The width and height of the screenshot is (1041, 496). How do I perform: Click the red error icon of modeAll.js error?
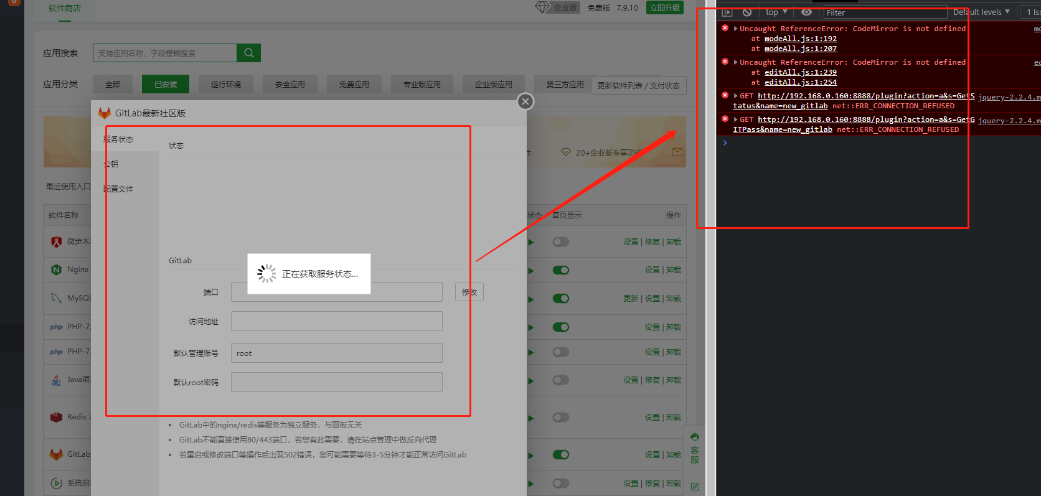(725, 28)
